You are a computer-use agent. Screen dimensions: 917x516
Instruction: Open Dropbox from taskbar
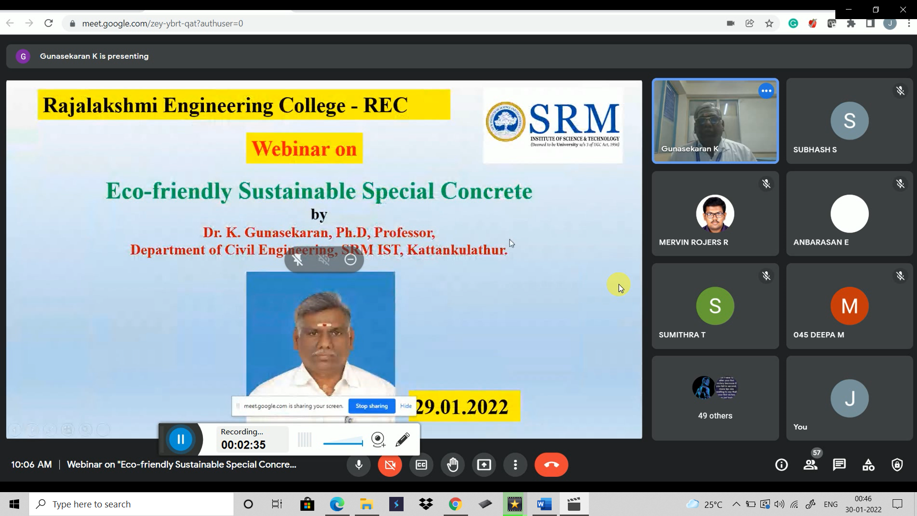pyautogui.click(x=426, y=504)
